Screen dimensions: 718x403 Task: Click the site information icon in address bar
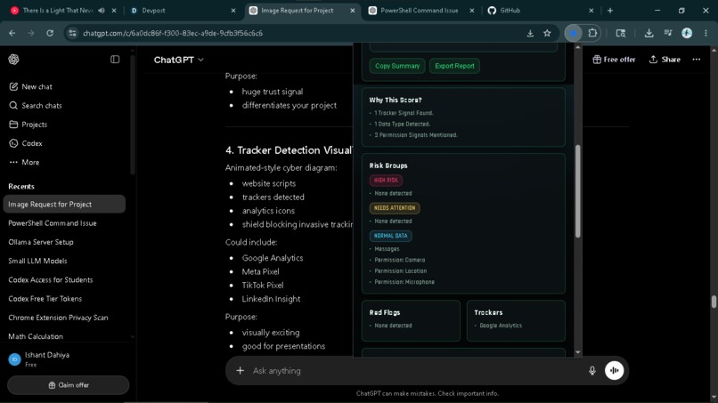click(72, 33)
